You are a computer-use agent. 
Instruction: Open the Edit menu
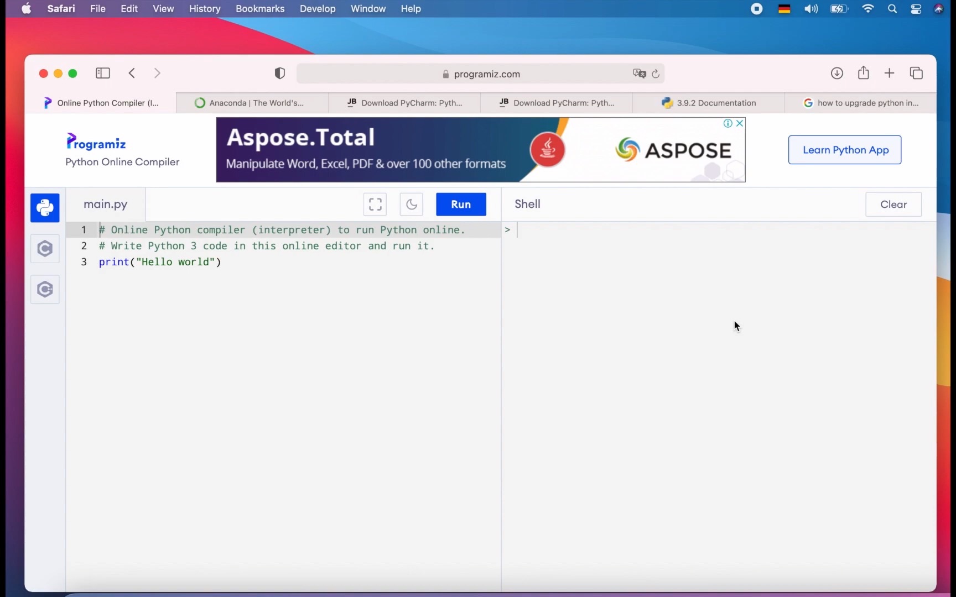click(x=129, y=9)
